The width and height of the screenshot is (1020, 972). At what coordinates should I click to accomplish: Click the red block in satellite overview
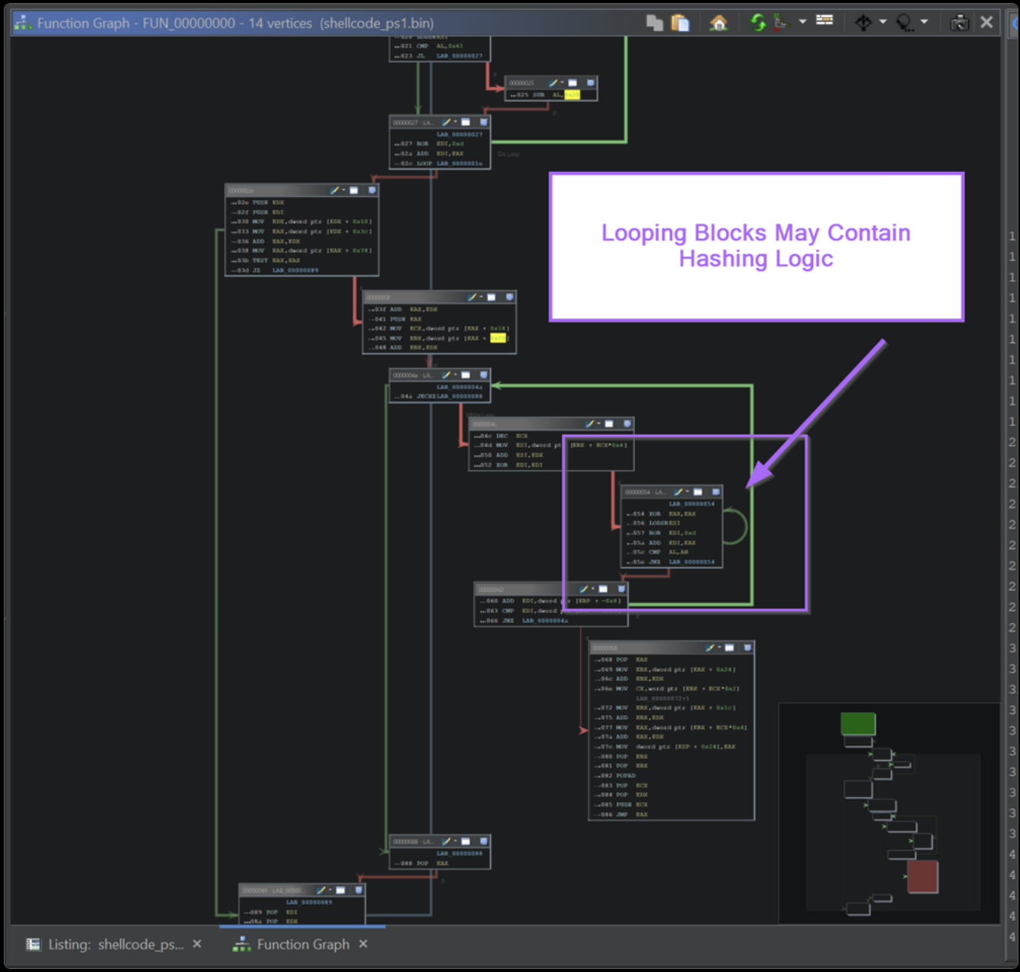click(922, 876)
